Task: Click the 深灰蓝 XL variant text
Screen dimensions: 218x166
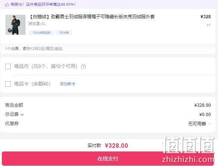Action: coord(37,24)
